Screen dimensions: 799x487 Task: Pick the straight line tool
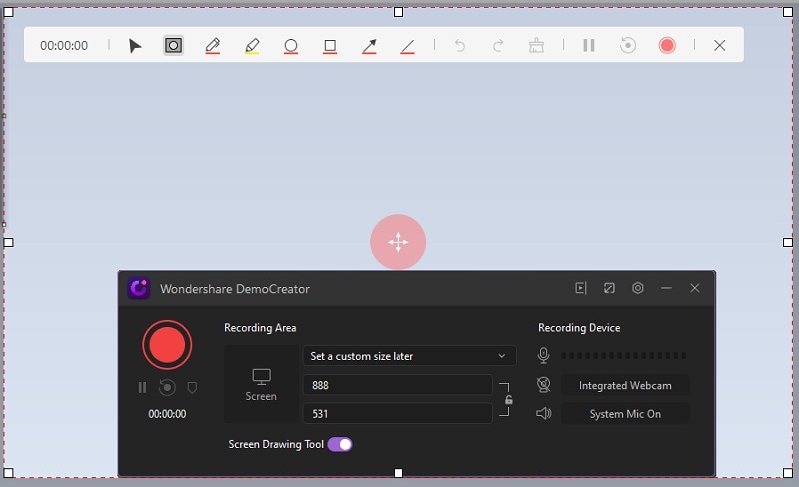point(407,47)
